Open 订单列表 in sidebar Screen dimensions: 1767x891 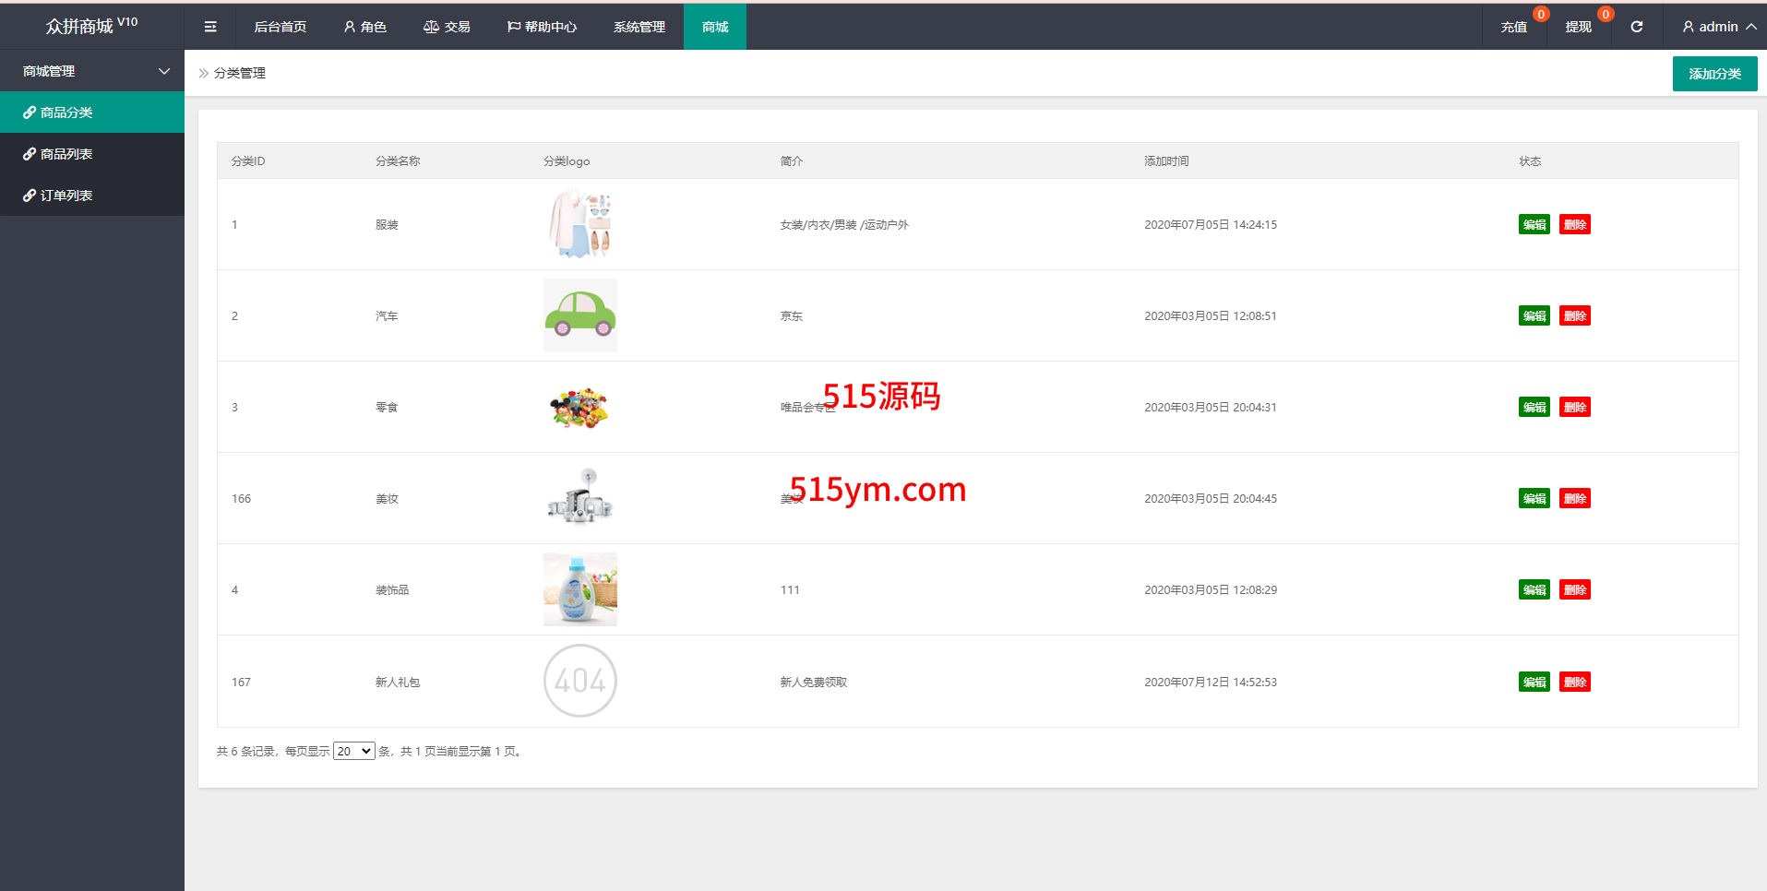(92, 196)
